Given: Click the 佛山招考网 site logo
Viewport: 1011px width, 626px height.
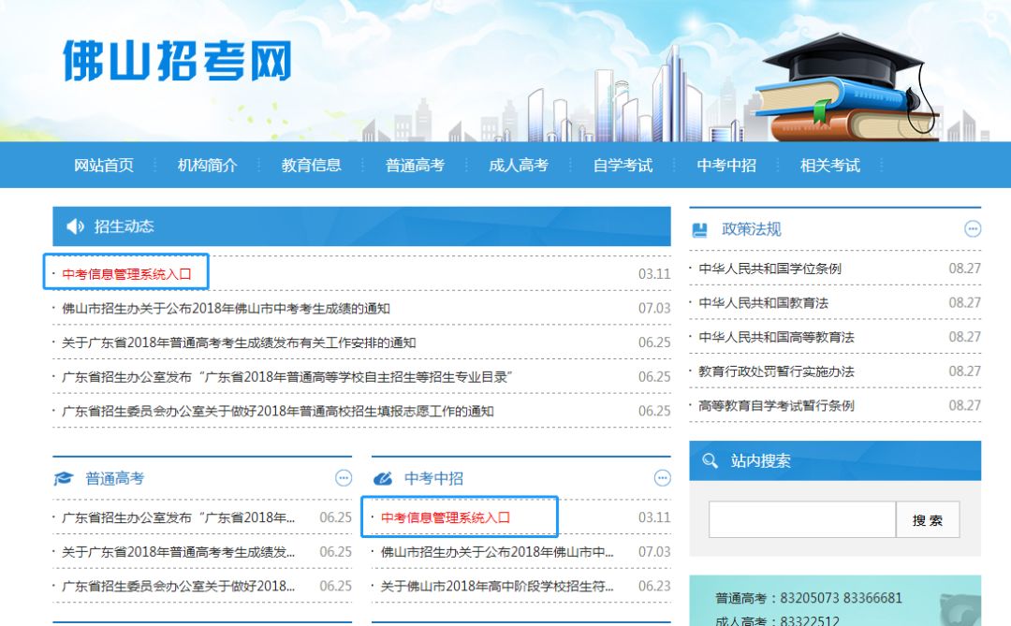Looking at the screenshot, I should pos(178,61).
